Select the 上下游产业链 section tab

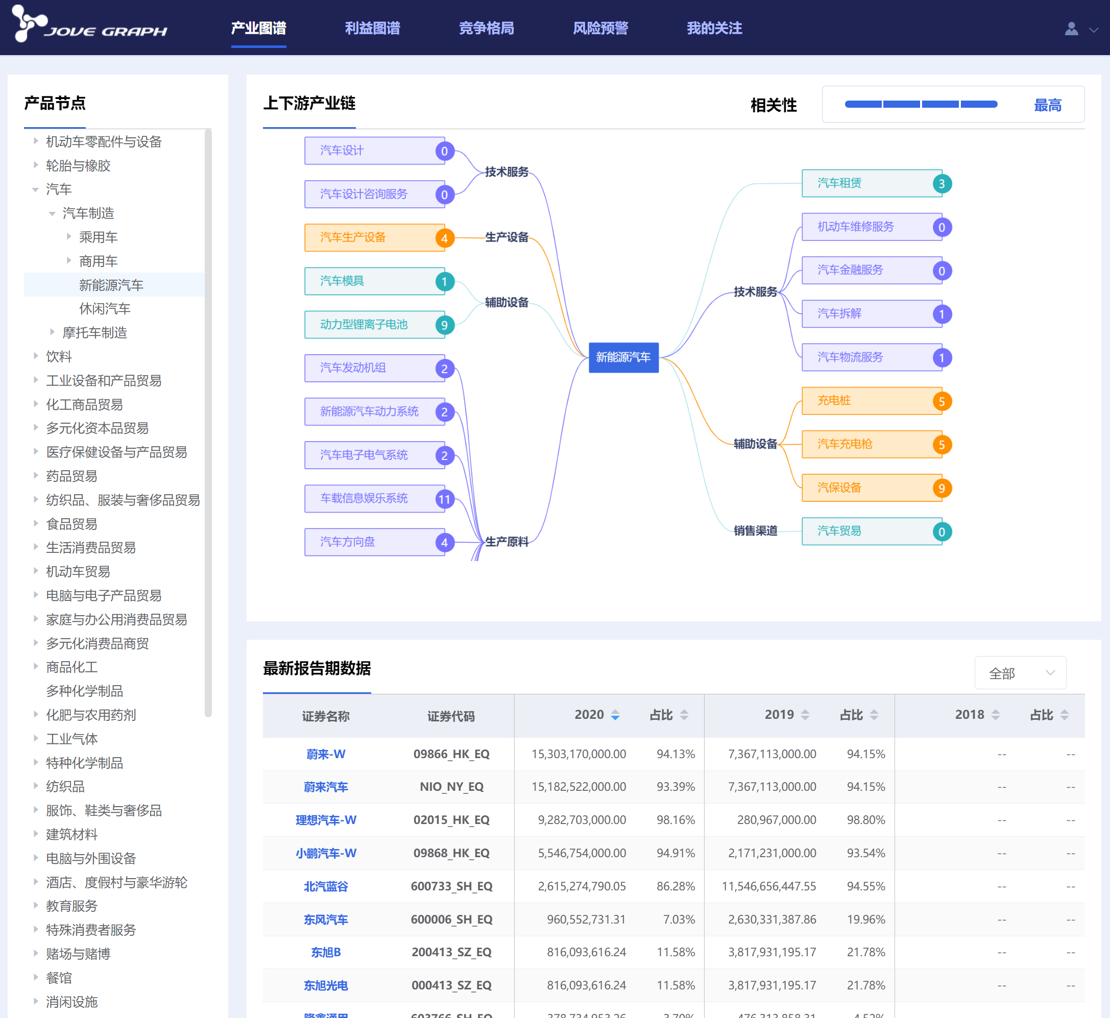(x=309, y=103)
